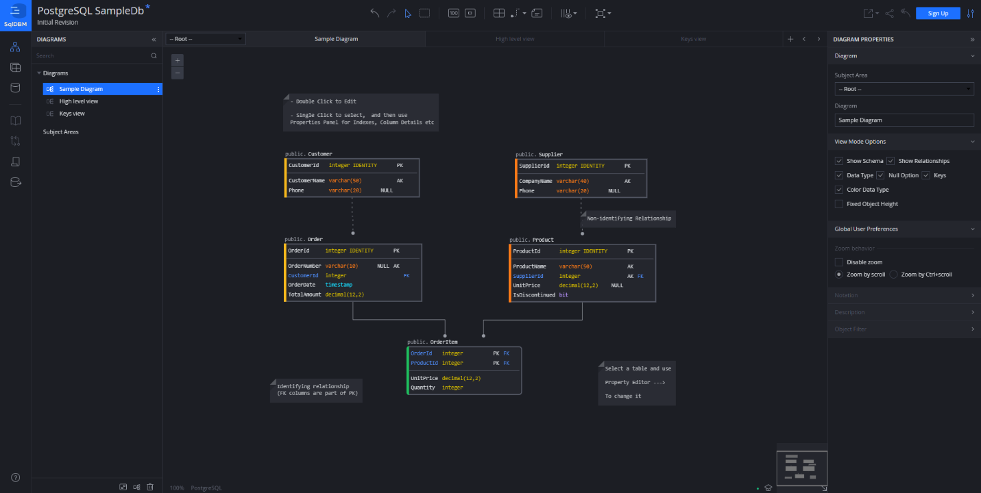Toggle the Null Option checkbox

[881, 175]
